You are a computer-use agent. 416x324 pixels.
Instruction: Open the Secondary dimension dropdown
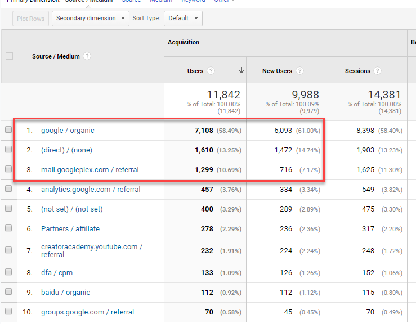click(x=91, y=19)
